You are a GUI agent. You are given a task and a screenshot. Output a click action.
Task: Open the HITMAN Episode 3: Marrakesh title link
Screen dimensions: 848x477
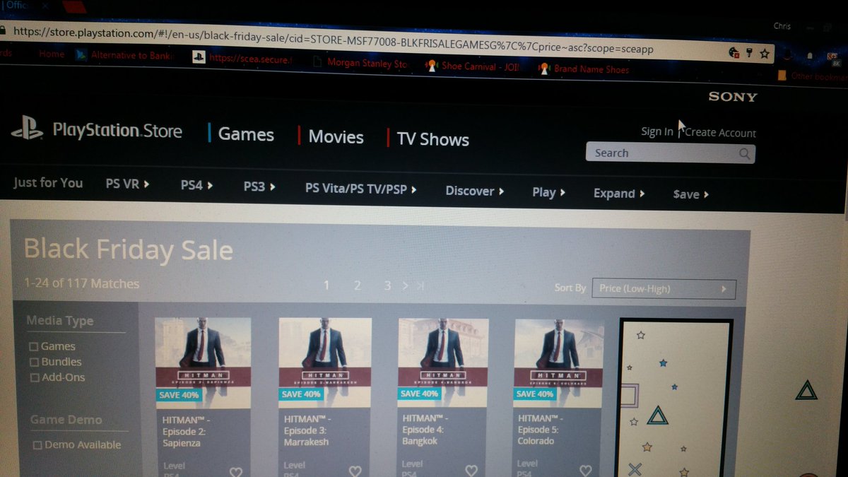(307, 430)
